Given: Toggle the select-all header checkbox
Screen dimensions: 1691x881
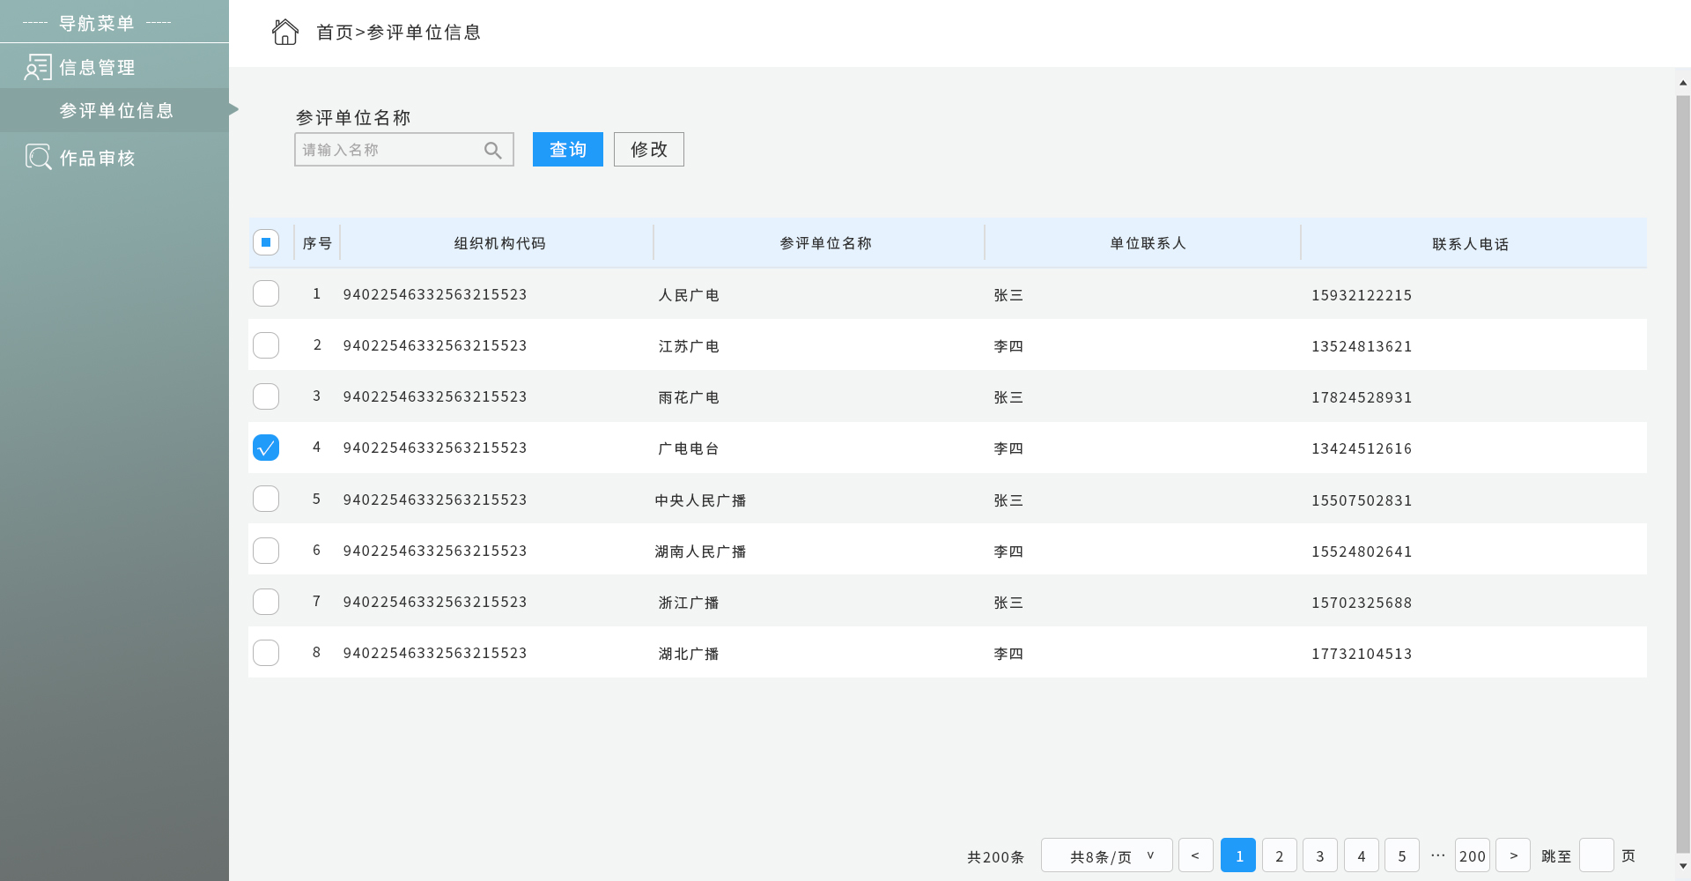Looking at the screenshot, I should pyautogui.click(x=266, y=242).
